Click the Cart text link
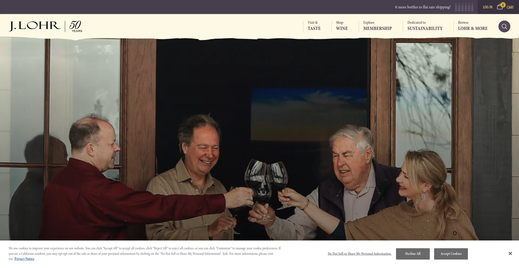Screen dimensions: 519x268 [x=510, y=7]
